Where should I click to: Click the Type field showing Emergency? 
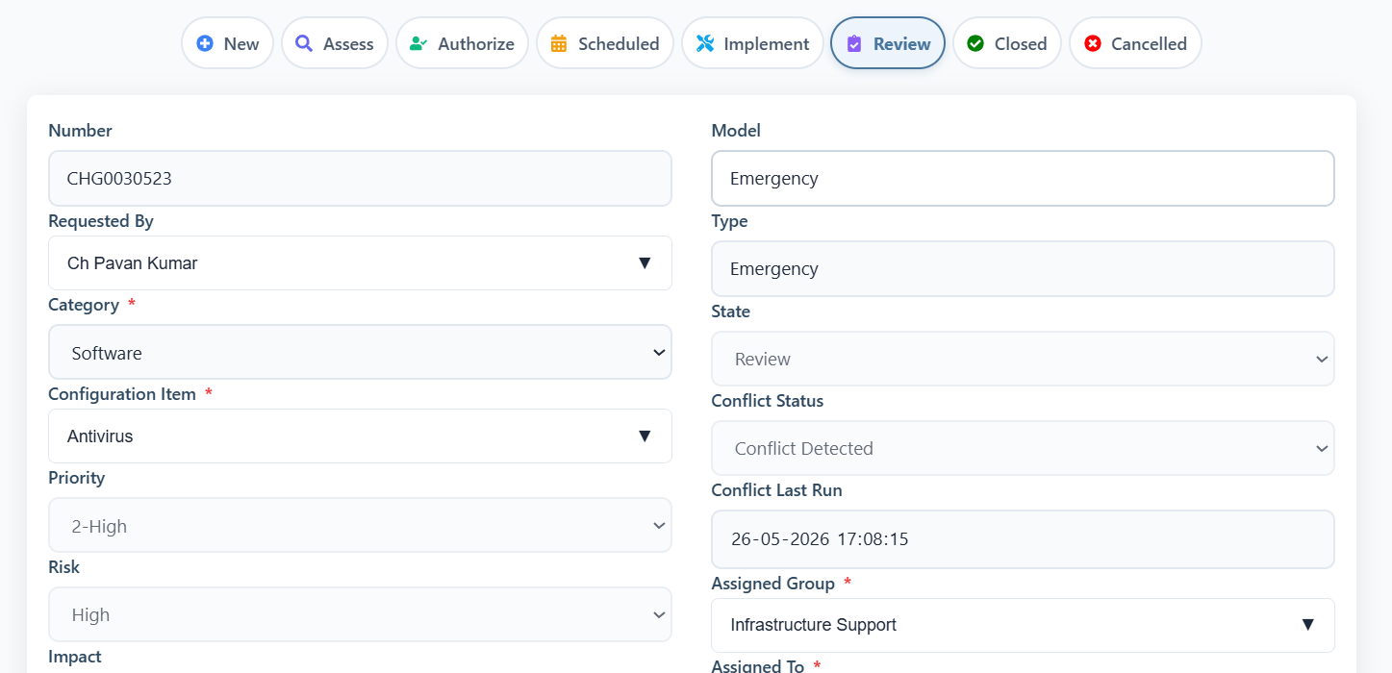(x=1023, y=268)
